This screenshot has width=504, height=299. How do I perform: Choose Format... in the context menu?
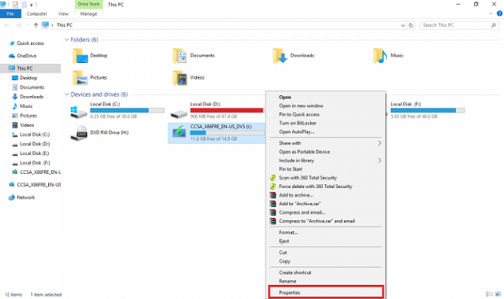pyautogui.click(x=325, y=232)
